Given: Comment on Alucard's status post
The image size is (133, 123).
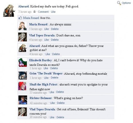Looking at the screenshot, I should 43,12.
